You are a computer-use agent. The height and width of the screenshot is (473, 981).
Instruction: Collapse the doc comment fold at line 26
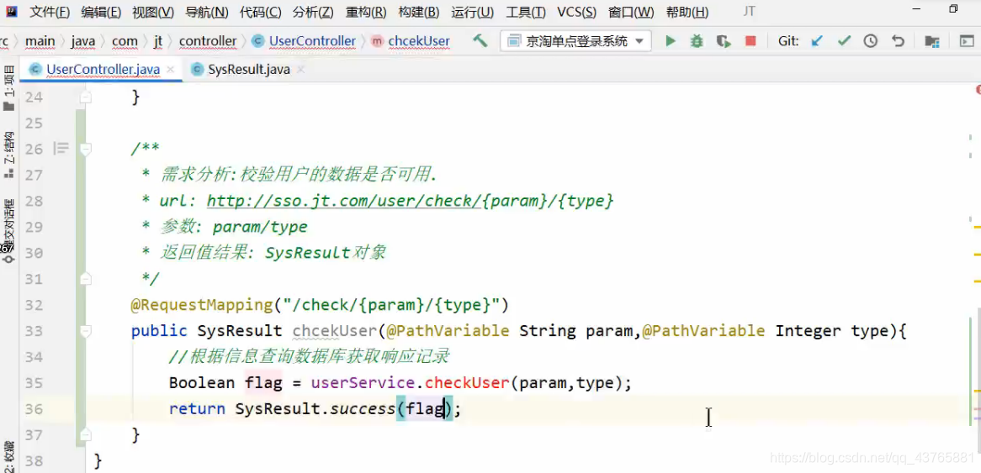(86, 149)
